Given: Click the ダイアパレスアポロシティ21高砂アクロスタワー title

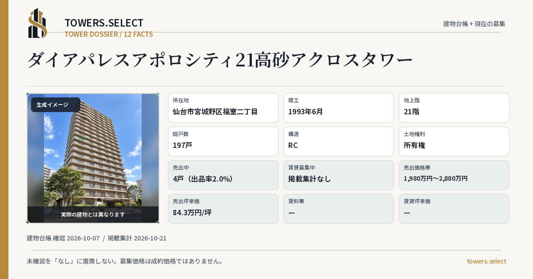Looking at the screenshot, I should point(220,60).
